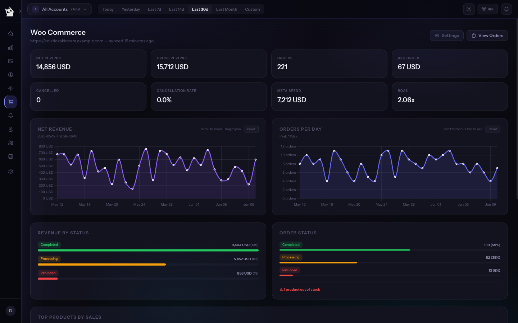Click the Top Products By Sales heading
518x323 pixels.
[x=69, y=317]
